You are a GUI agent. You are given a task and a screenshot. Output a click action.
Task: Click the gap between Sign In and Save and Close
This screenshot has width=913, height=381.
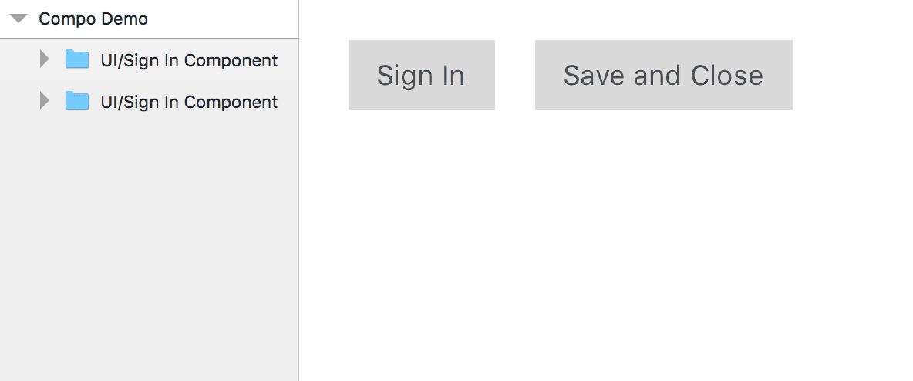(515, 75)
